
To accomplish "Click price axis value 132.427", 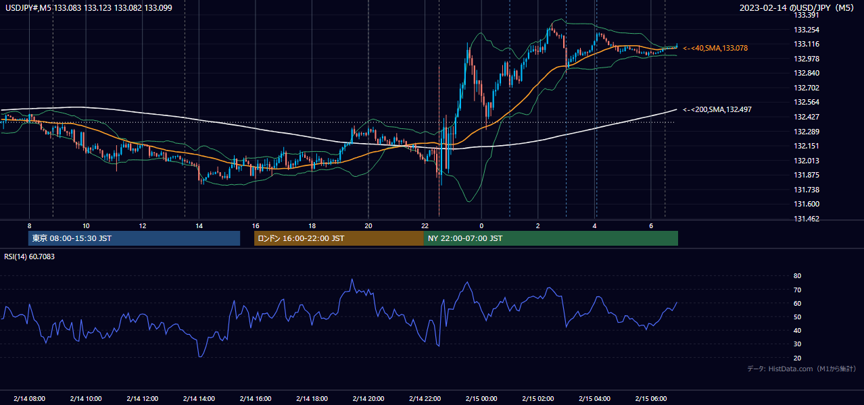I will (x=807, y=117).
